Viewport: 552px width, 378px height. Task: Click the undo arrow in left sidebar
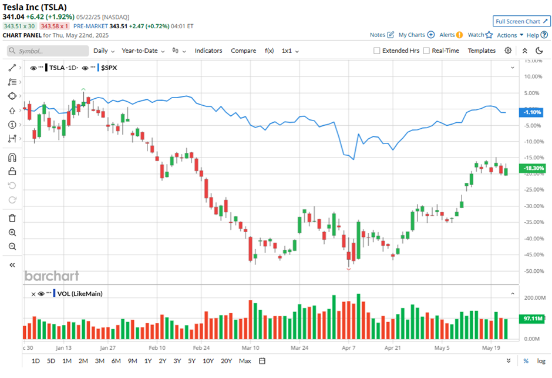click(12, 186)
